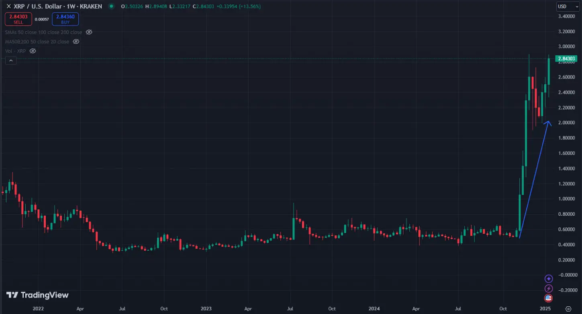Select the SMAs 50 close indicator label

pos(43,32)
